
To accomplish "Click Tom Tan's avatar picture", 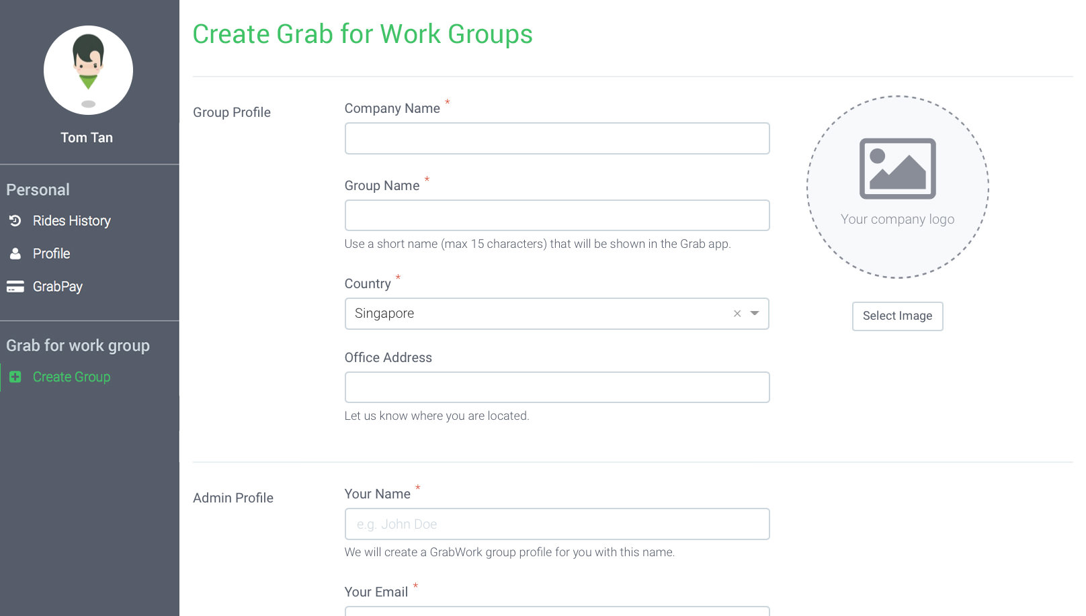I will click(88, 70).
